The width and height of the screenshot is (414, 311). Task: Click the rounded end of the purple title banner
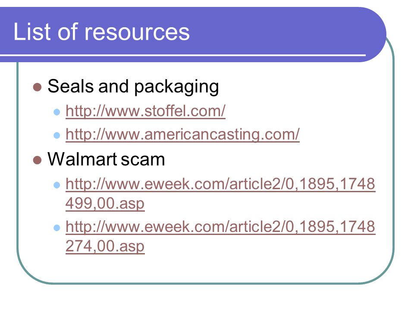372,35
